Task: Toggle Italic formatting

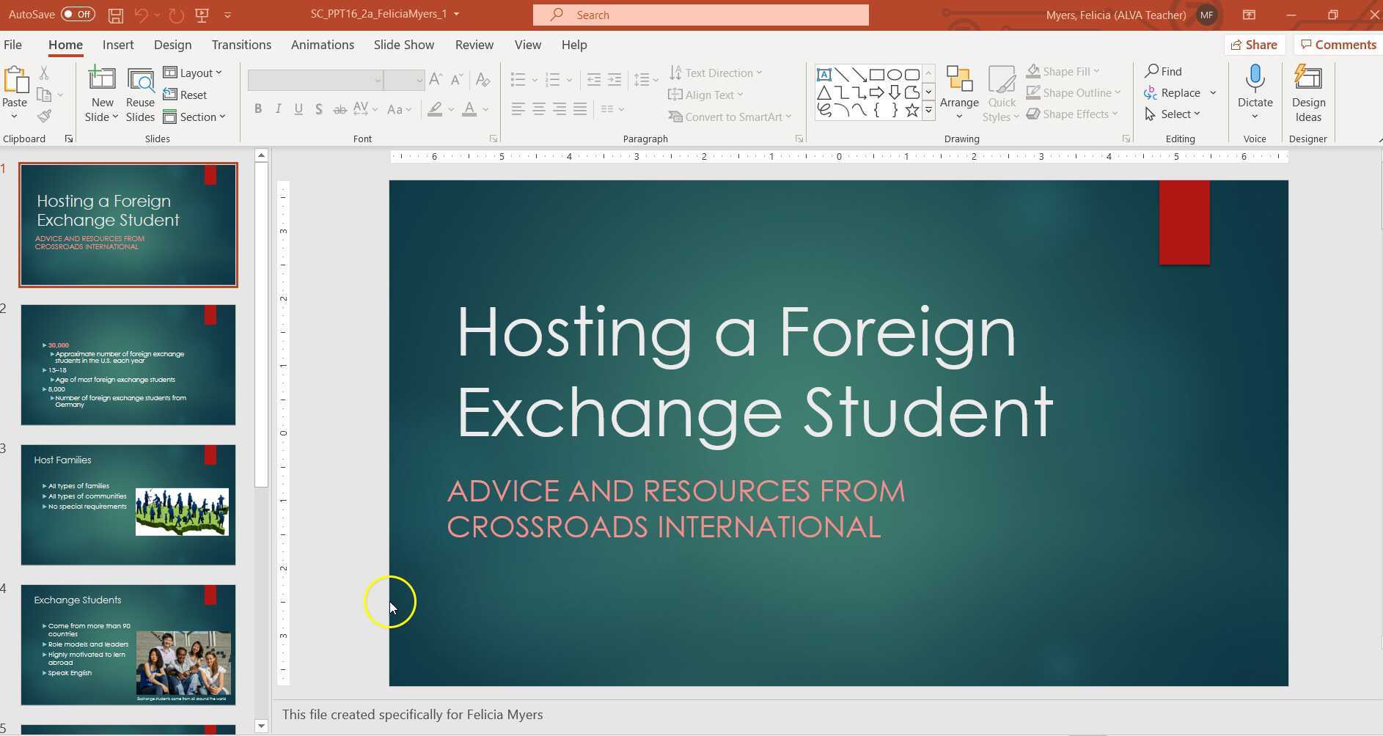Action: tap(279, 108)
